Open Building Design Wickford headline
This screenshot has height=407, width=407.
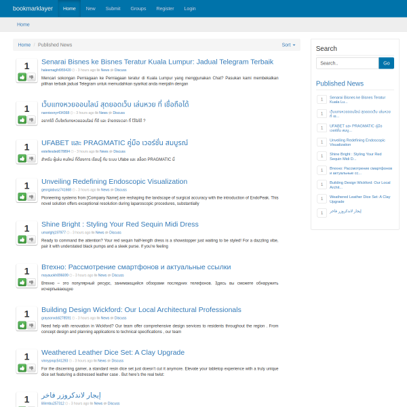pos(141,310)
